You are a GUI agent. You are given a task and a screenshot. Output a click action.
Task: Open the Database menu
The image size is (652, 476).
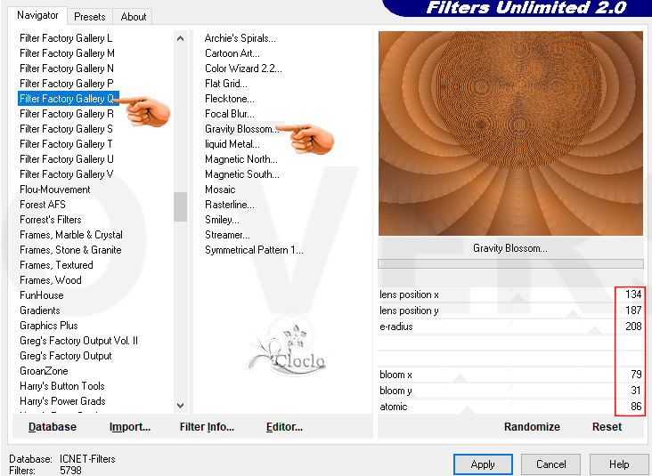pos(52,427)
